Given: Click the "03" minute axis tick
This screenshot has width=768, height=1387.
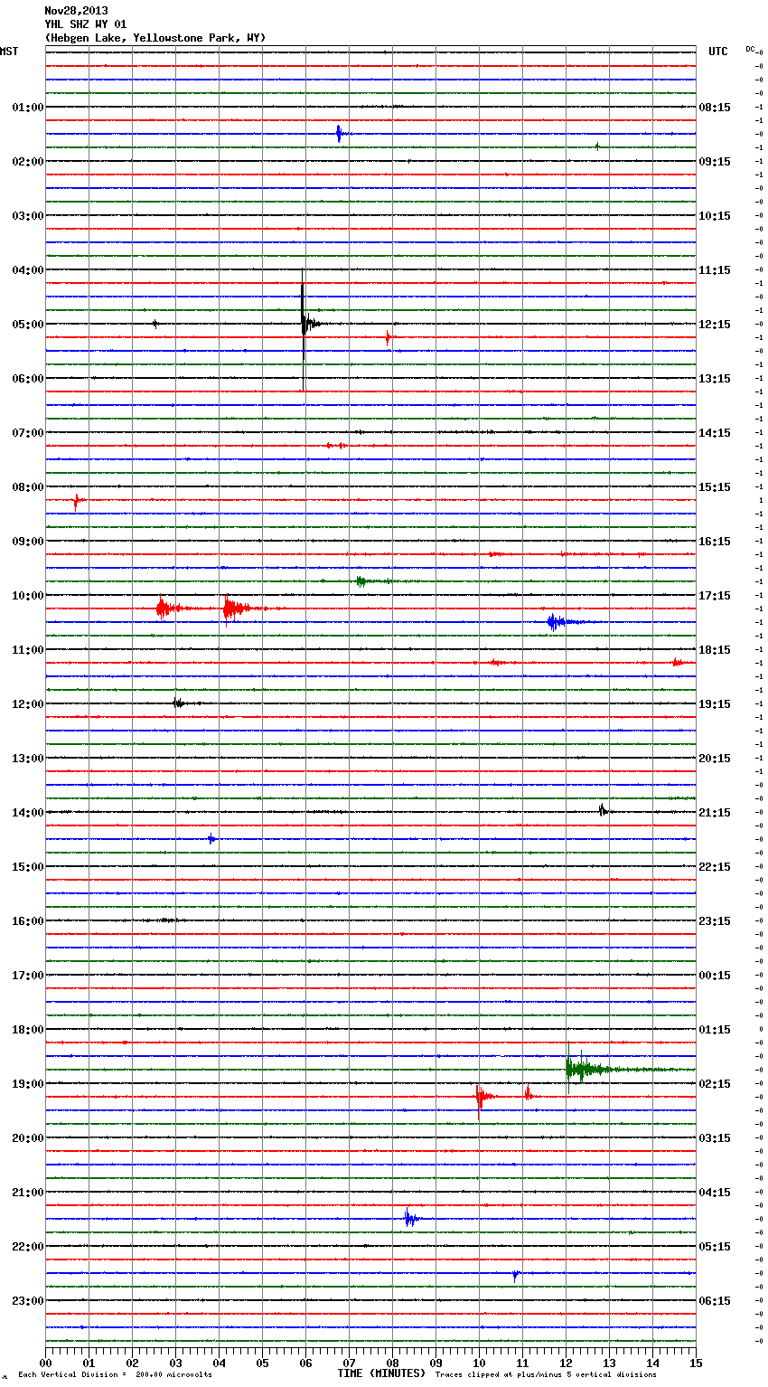Looking at the screenshot, I should [x=175, y=1363].
